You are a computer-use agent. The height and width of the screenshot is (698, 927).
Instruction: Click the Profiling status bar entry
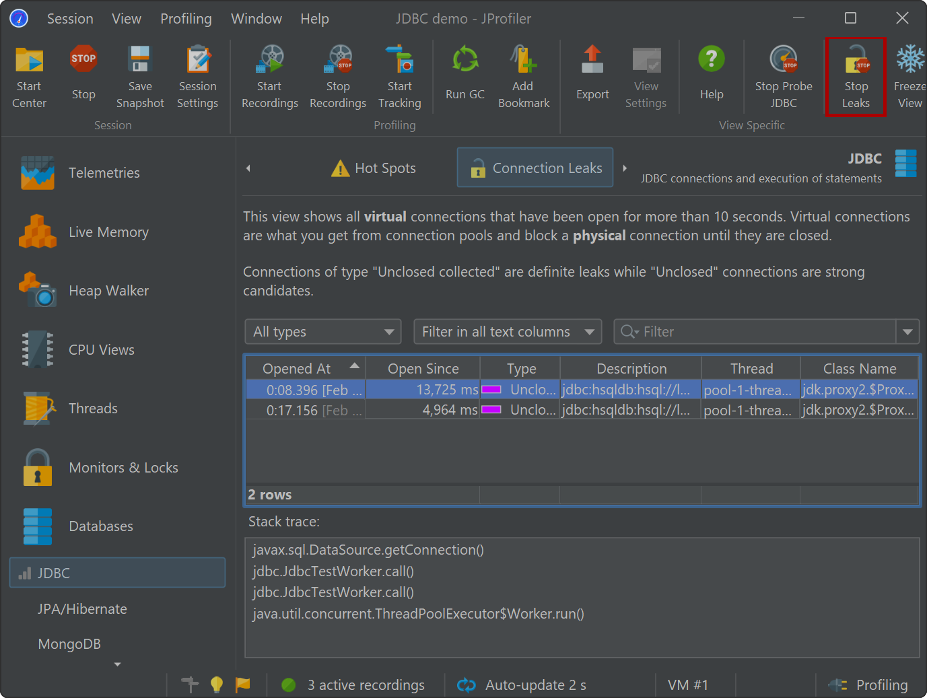pyautogui.click(x=868, y=685)
